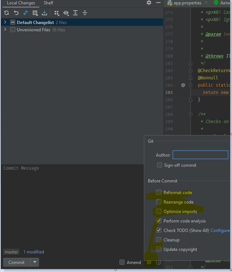Click the Expand All icon

click(75, 13)
